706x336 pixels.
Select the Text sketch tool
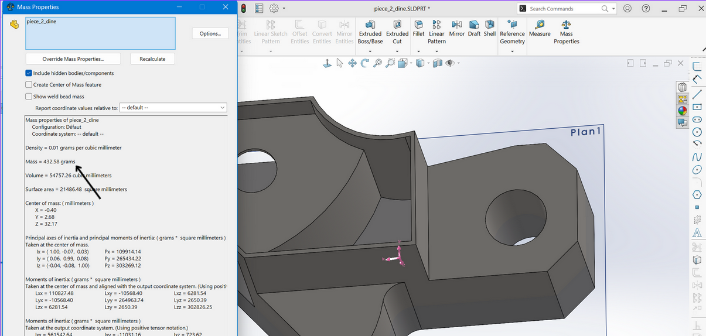(697, 233)
